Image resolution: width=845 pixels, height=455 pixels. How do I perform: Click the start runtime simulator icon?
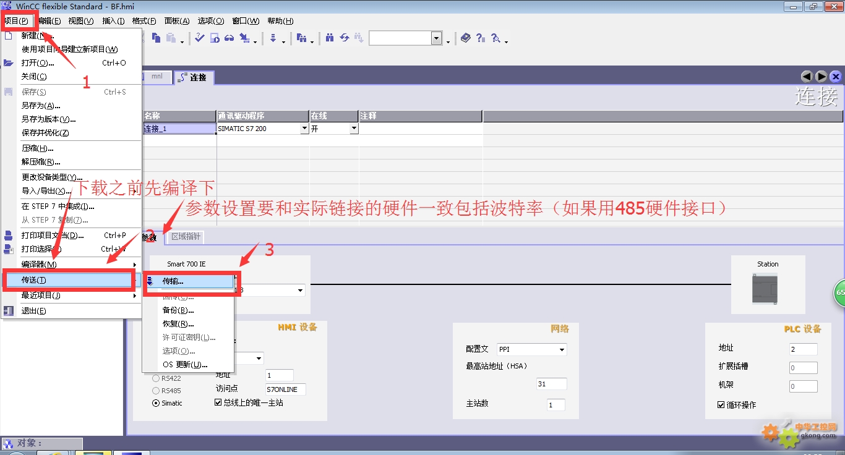coord(215,38)
